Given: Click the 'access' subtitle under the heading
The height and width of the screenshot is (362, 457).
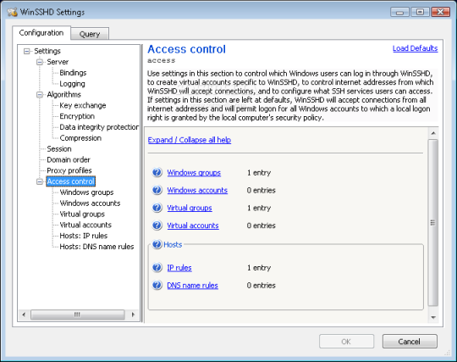Looking at the screenshot, I should (x=161, y=61).
